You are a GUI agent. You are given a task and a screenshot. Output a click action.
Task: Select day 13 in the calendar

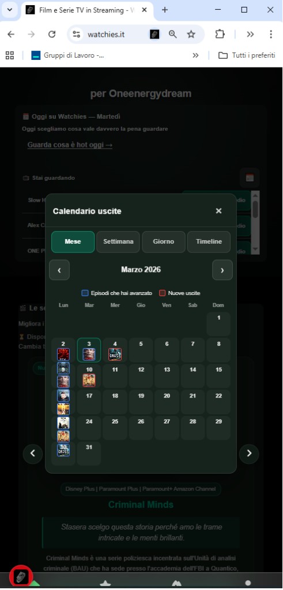pos(167,376)
